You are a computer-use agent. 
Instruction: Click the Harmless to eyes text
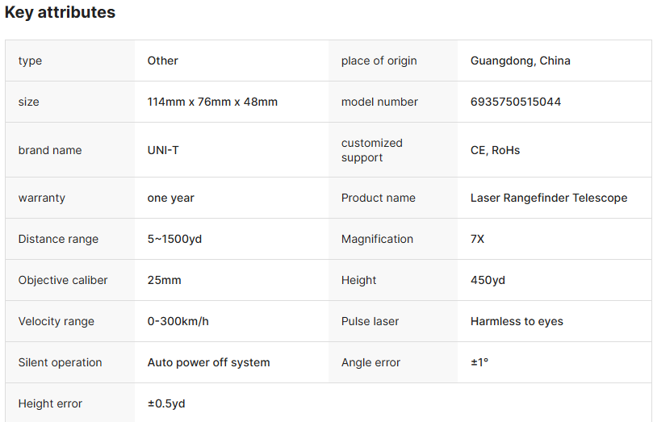click(x=517, y=321)
